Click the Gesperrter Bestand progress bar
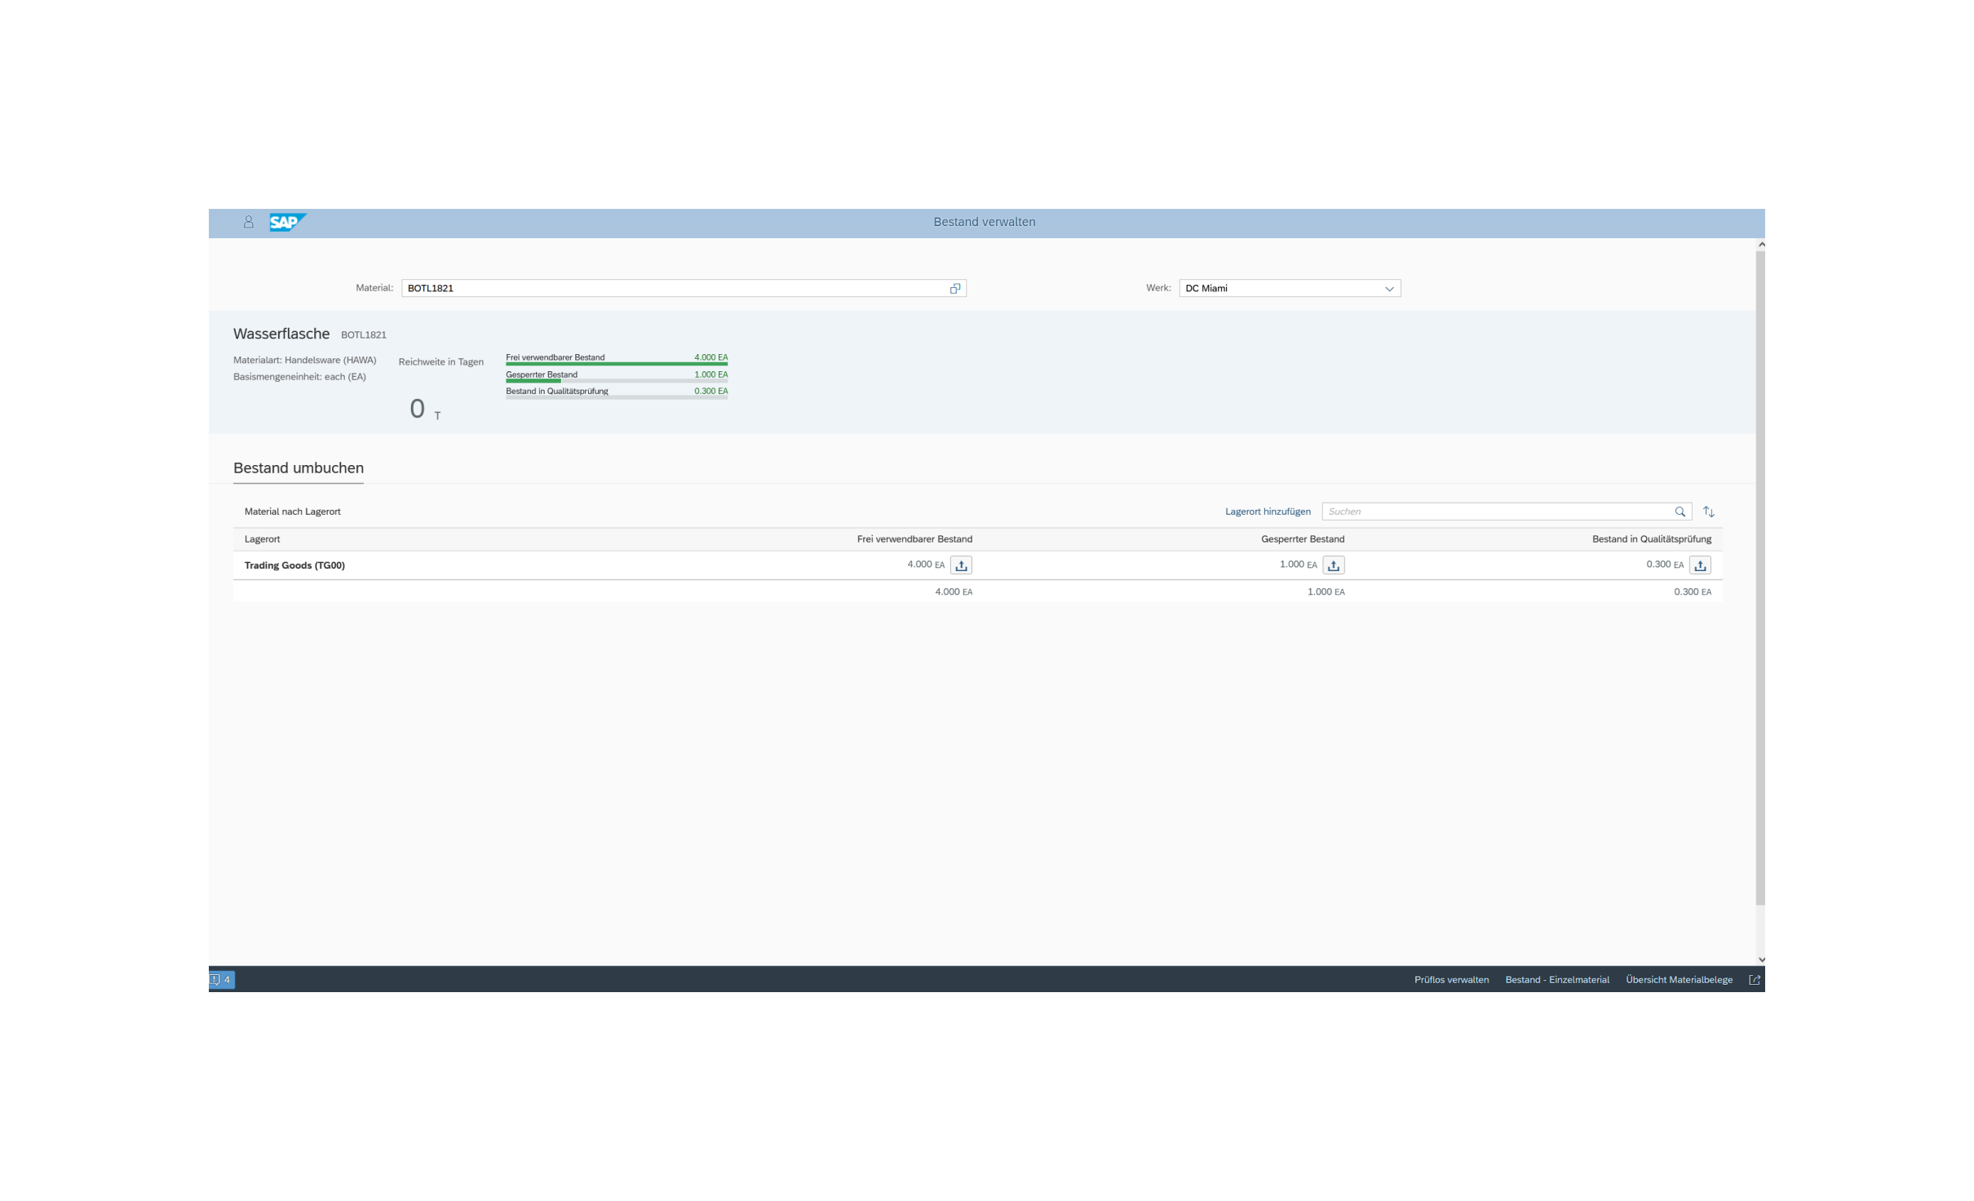Image resolution: width=1974 pixels, height=1201 pixels. 617,381
